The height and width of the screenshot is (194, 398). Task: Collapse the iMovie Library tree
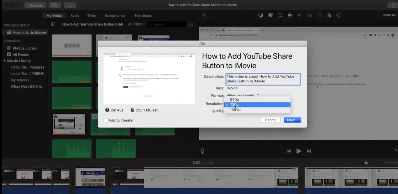point(5,61)
